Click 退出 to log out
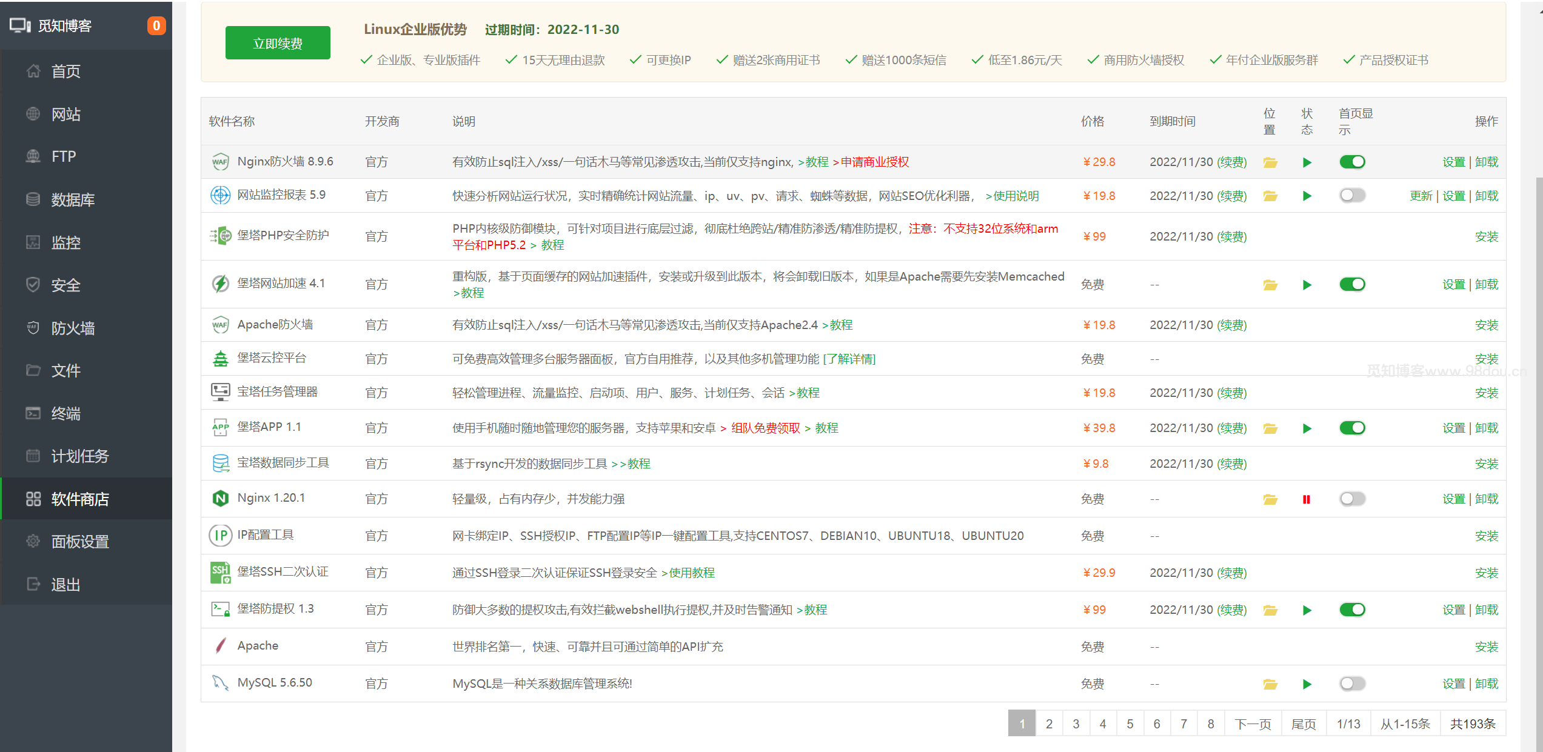This screenshot has width=1543, height=752. (86, 585)
